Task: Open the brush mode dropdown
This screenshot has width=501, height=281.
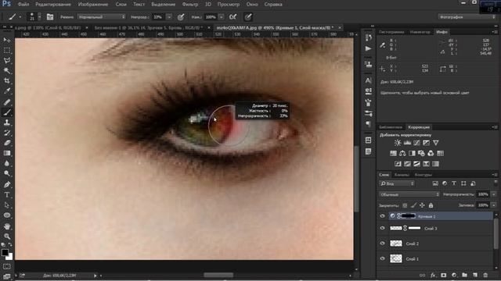Action: 102,17
